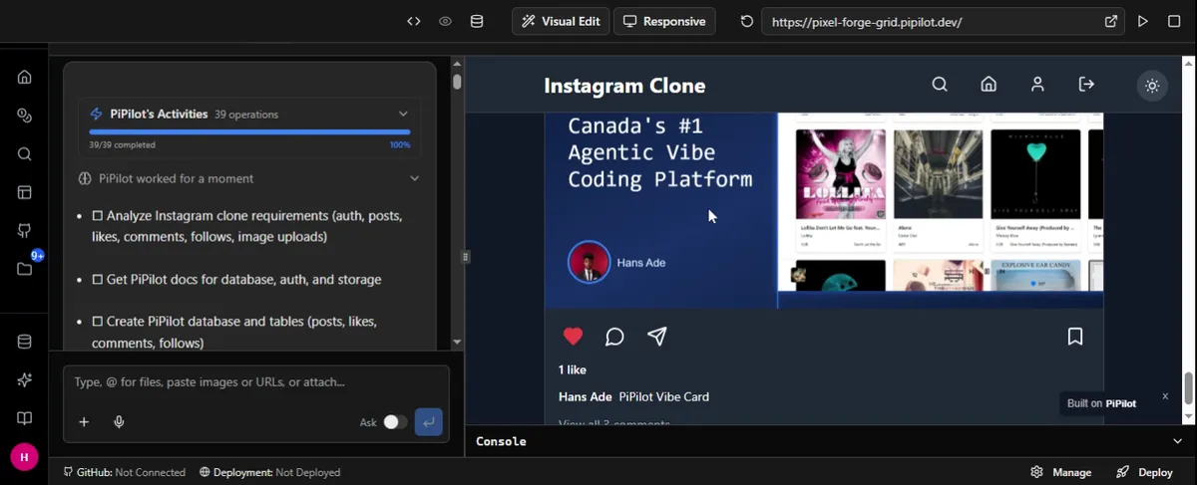Click Deployment: Not Deployed status
The width and height of the screenshot is (1197, 485).
(x=269, y=472)
